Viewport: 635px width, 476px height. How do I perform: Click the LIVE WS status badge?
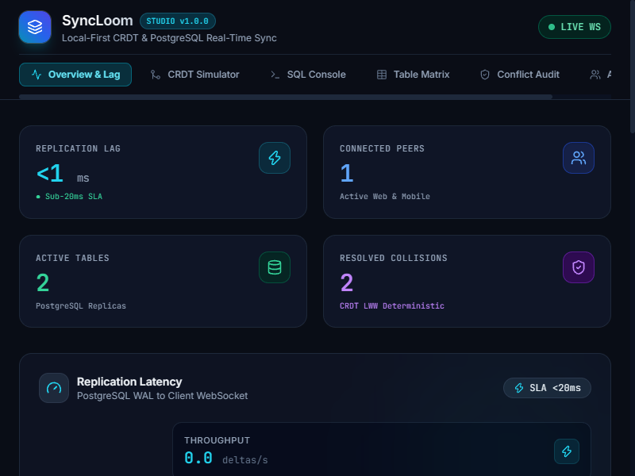pyautogui.click(x=574, y=27)
